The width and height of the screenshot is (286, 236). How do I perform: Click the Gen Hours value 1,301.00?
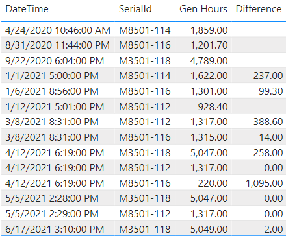[x=209, y=91]
